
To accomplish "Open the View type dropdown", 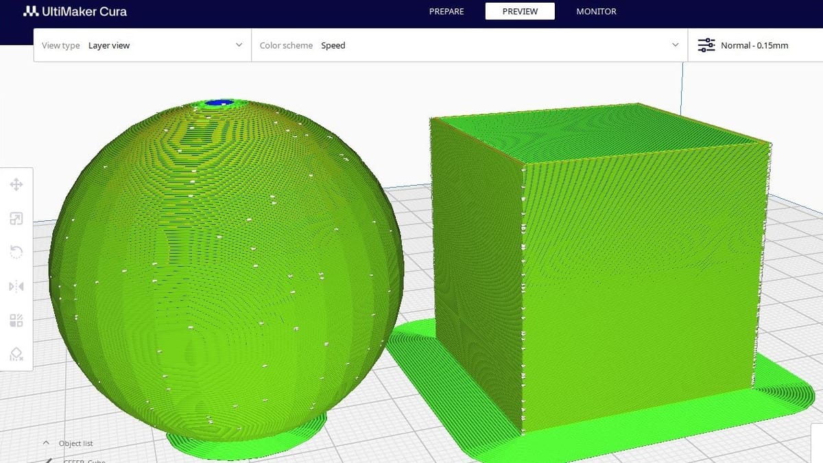I will pyautogui.click(x=142, y=45).
